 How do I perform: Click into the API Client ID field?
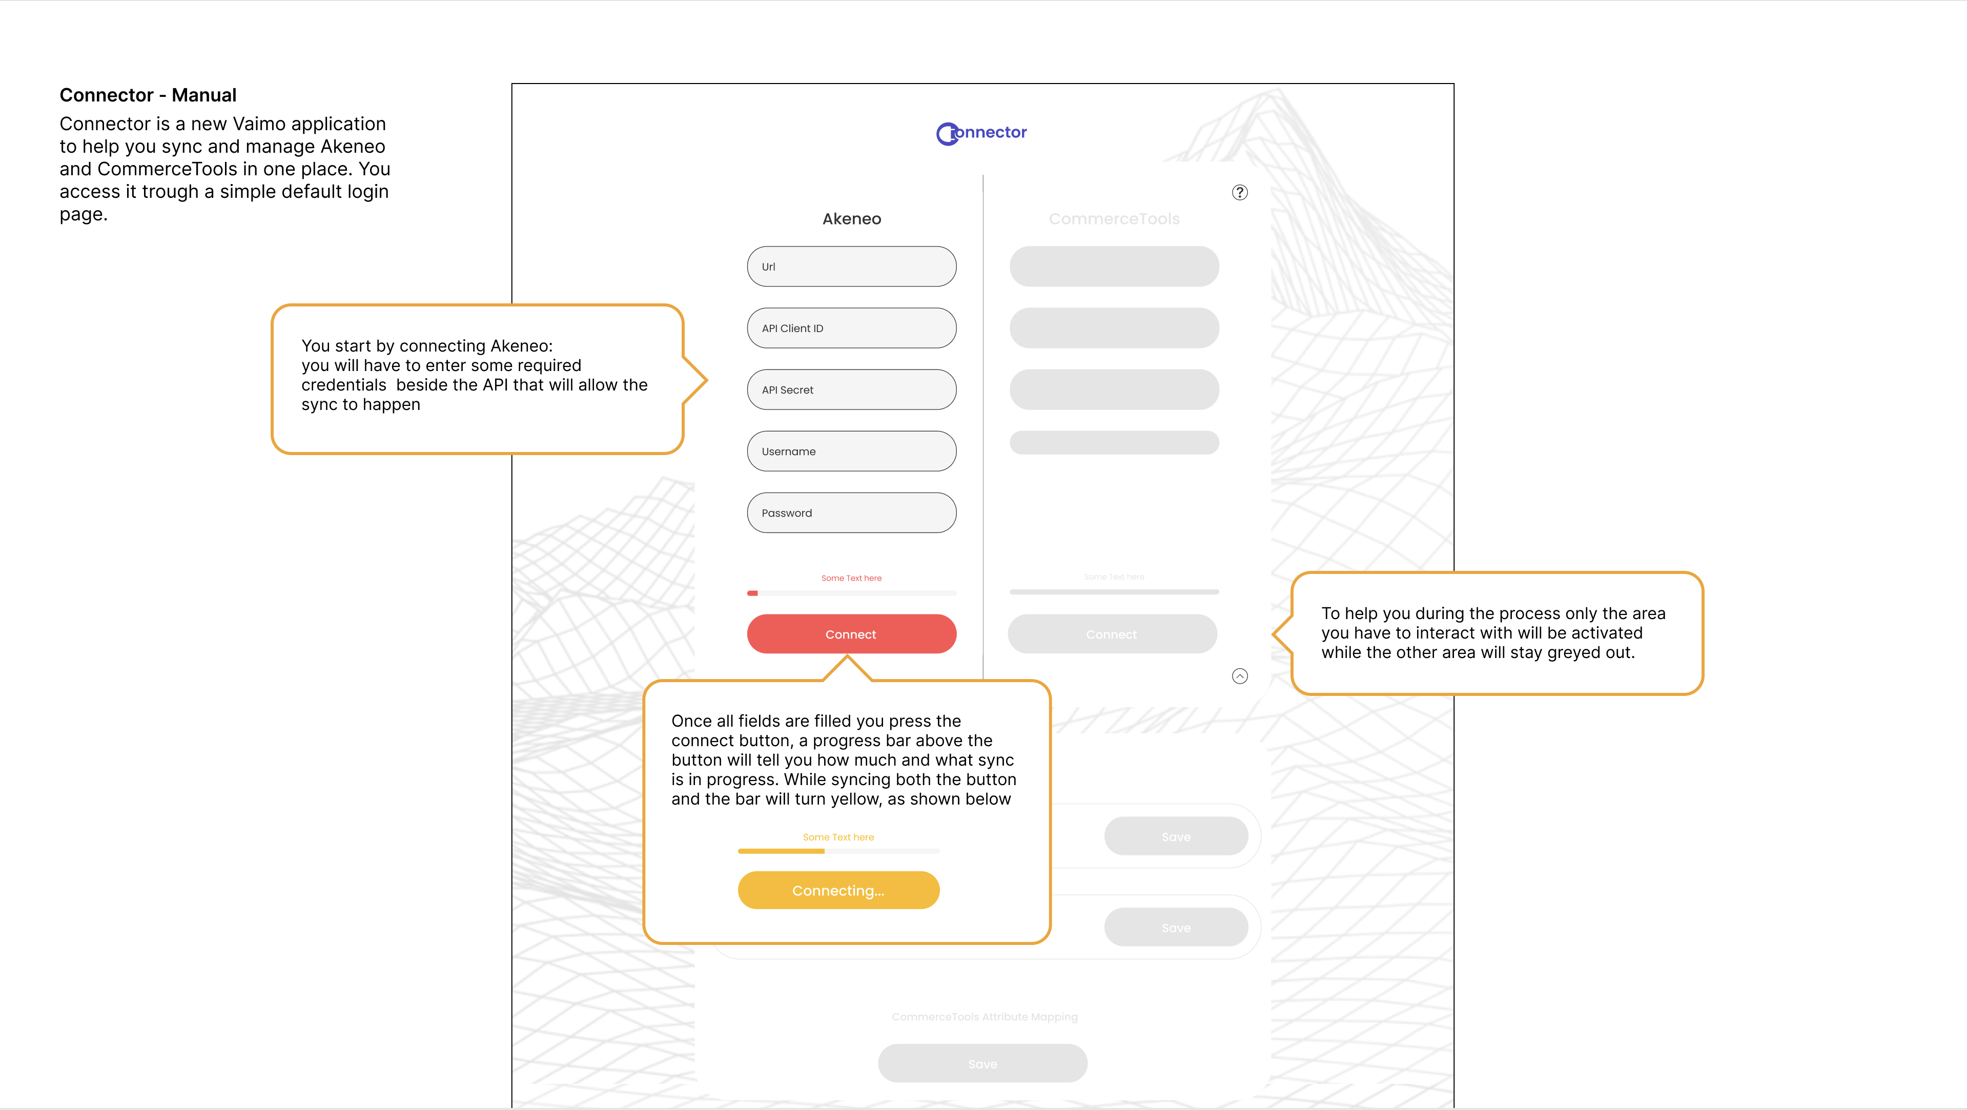pyautogui.click(x=851, y=328)
